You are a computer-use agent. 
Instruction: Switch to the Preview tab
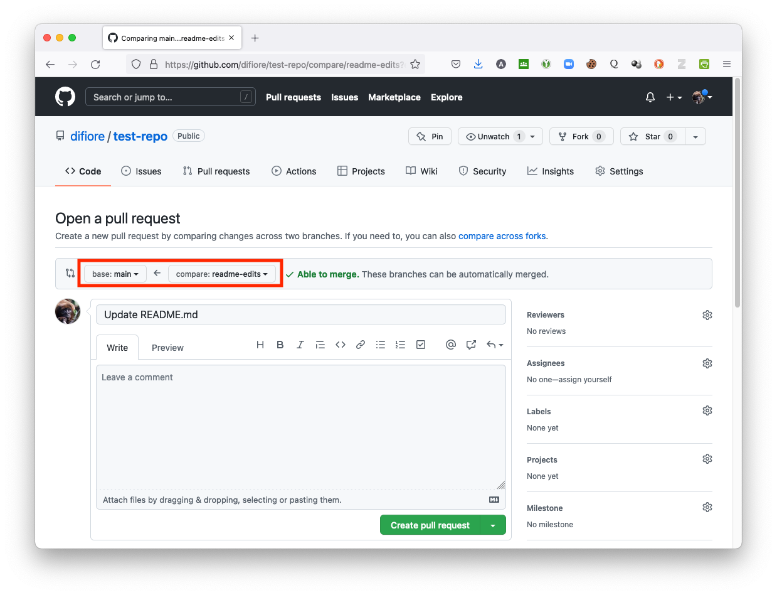pos(167,348)
